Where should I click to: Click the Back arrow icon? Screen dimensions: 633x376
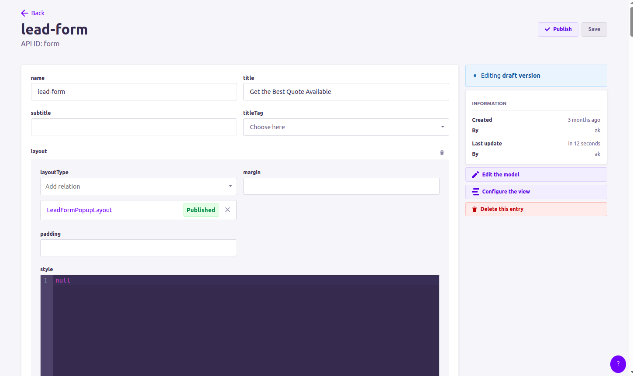(x=24, y=13)
